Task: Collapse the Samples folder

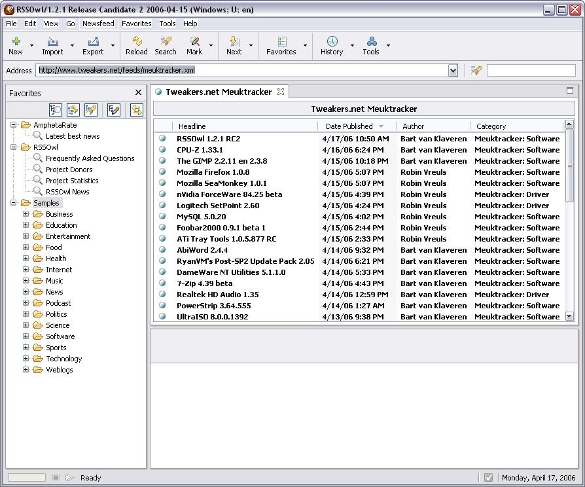Action: coord(14,203)
